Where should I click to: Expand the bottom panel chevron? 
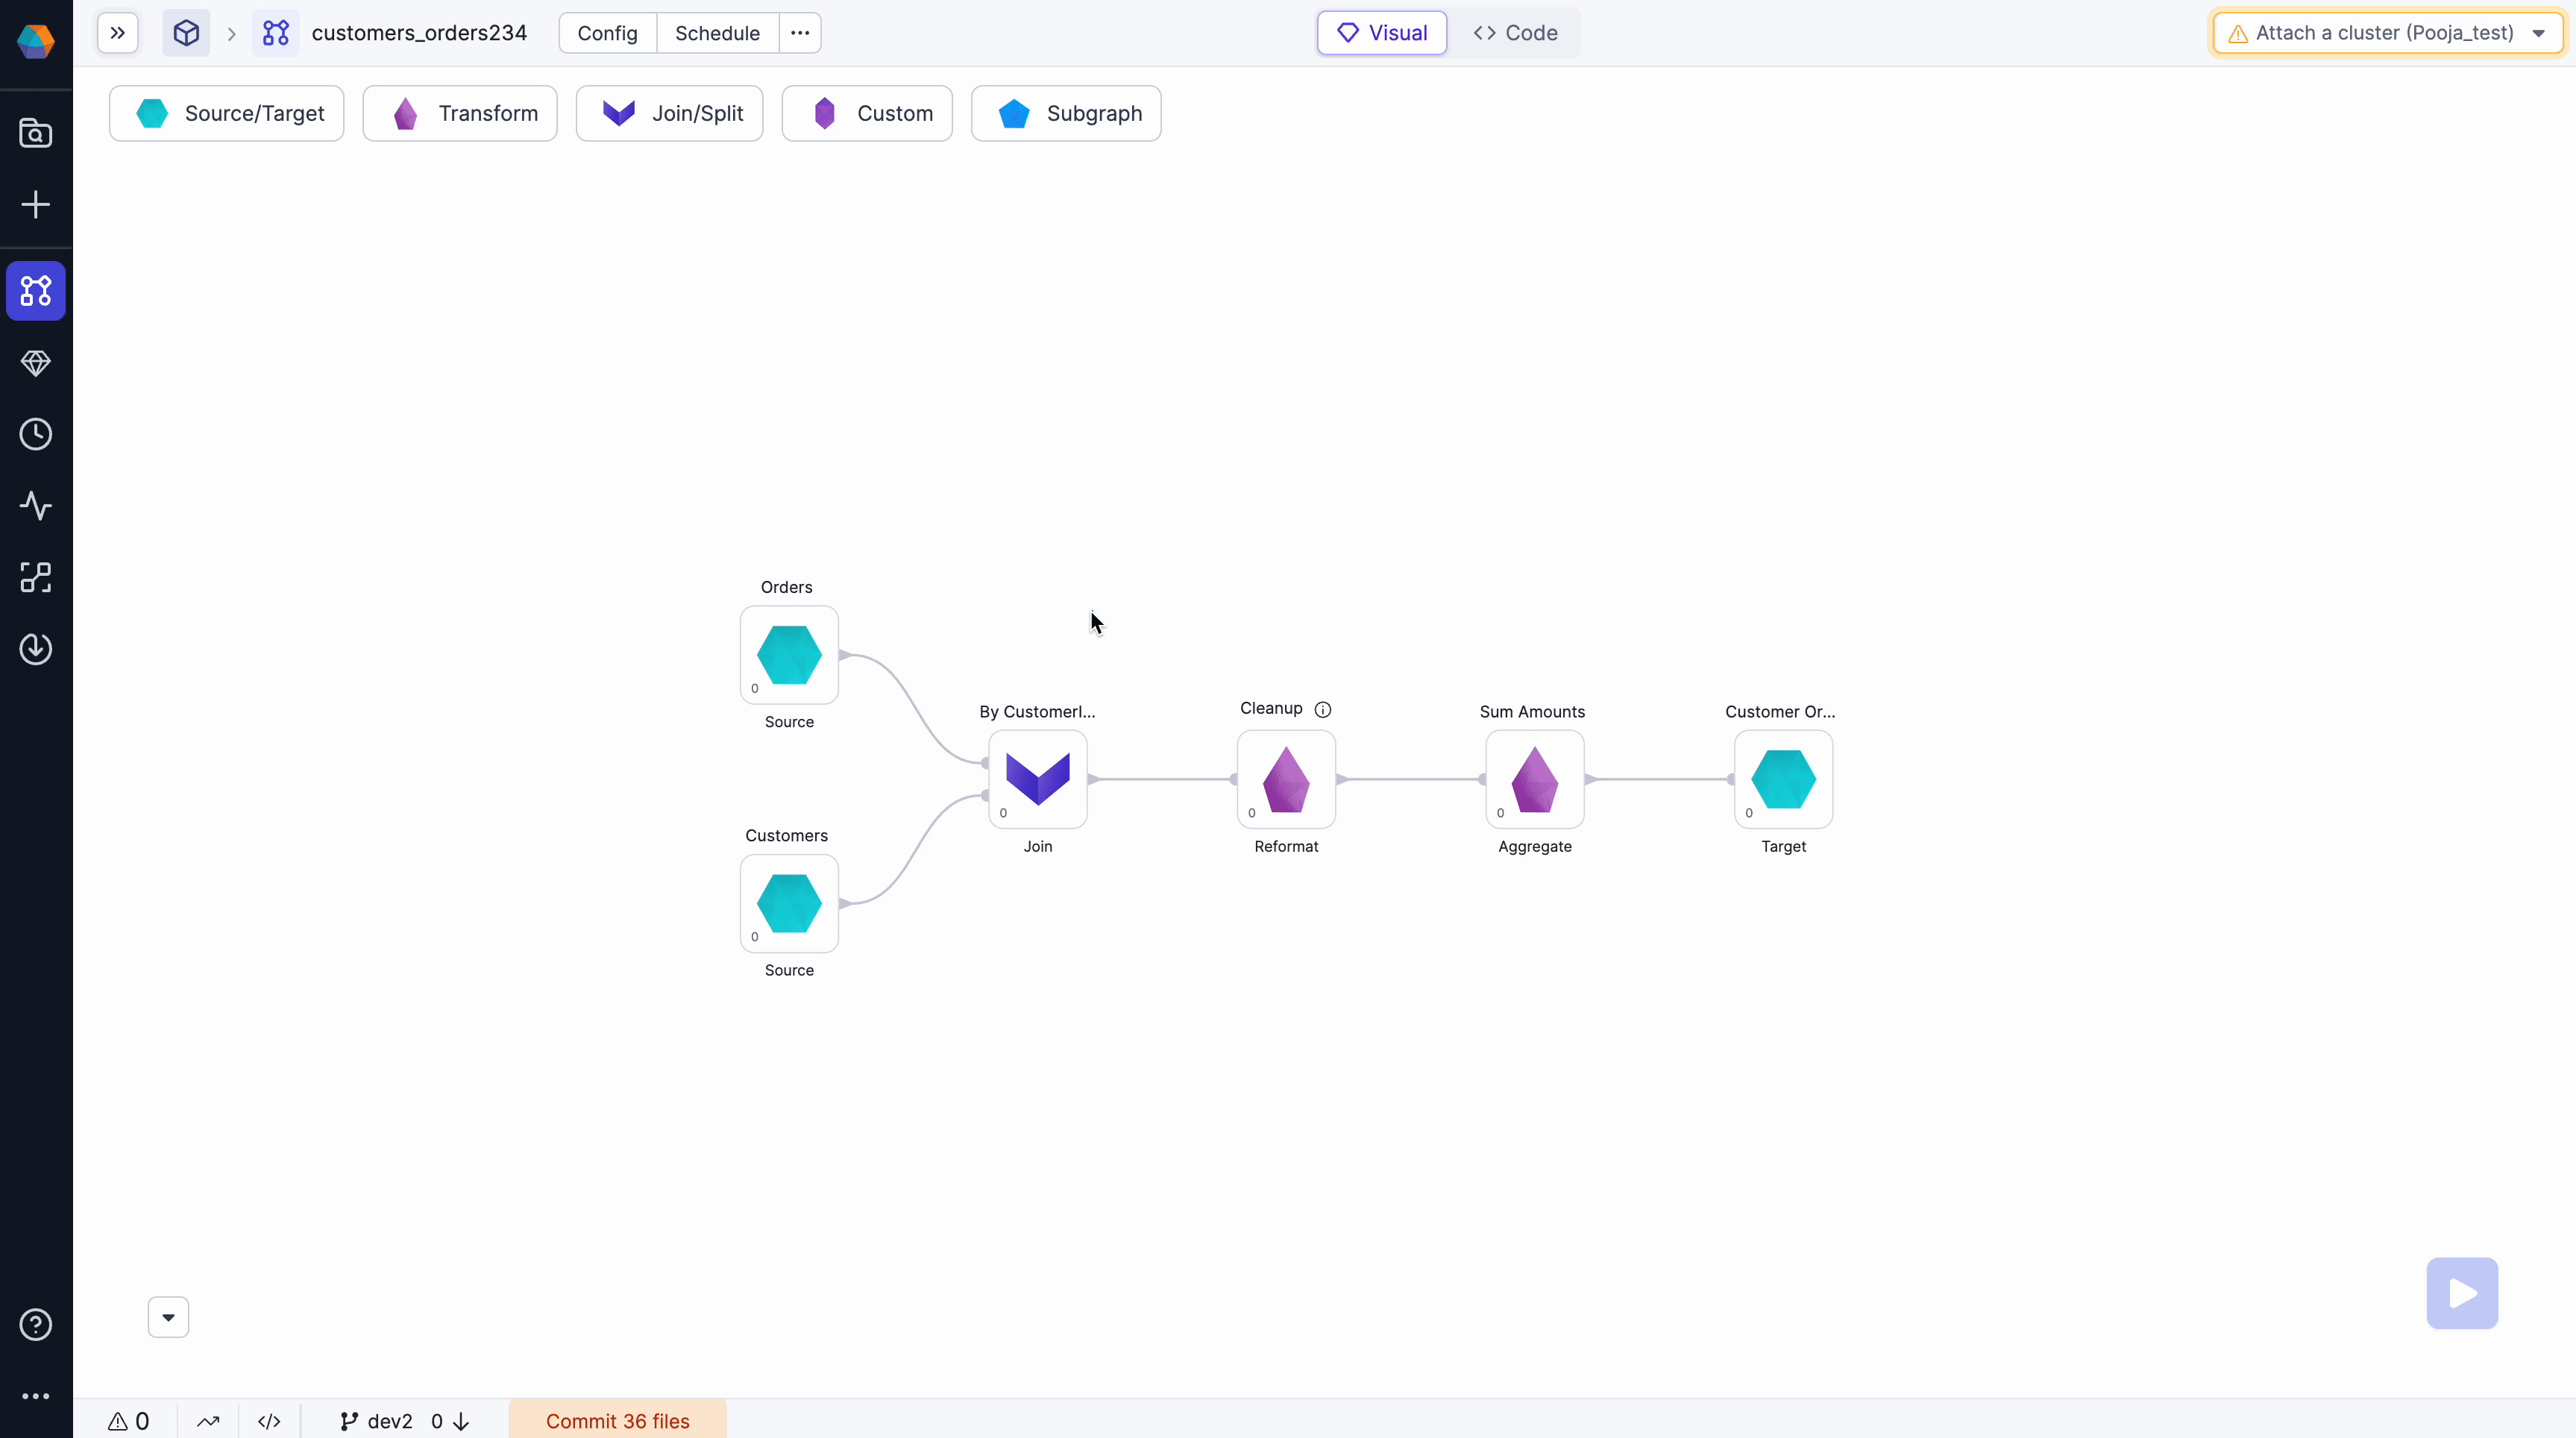coord(168,1316)
